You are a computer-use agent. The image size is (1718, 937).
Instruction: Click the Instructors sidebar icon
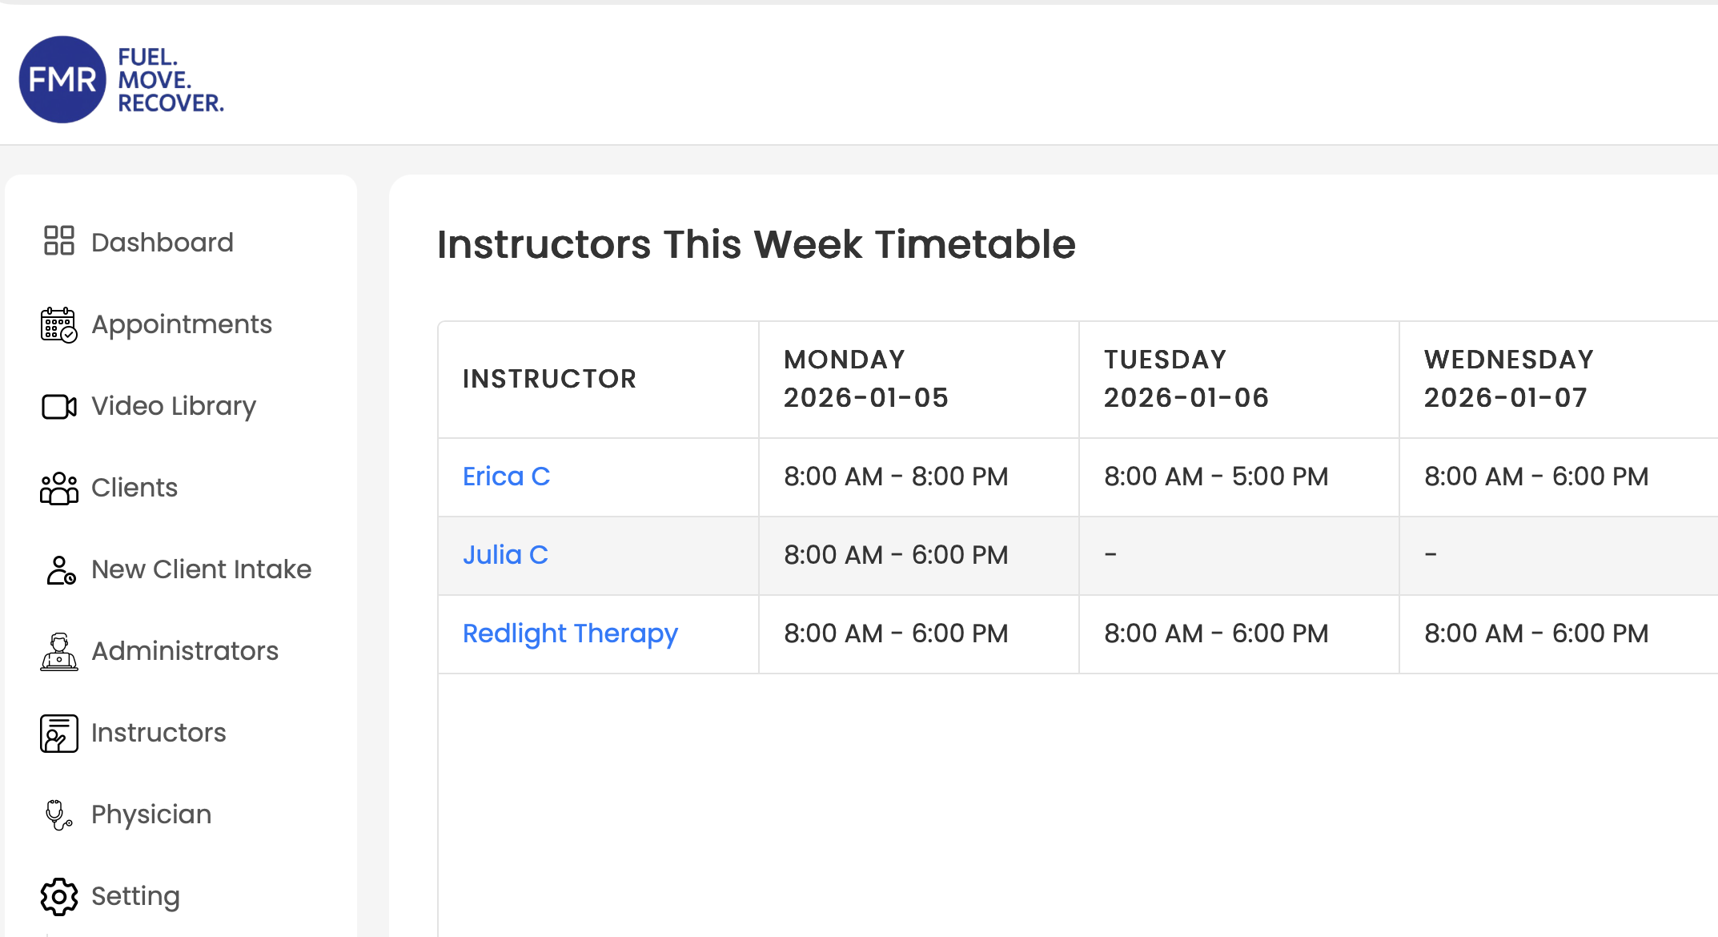[x=58, y=733]
